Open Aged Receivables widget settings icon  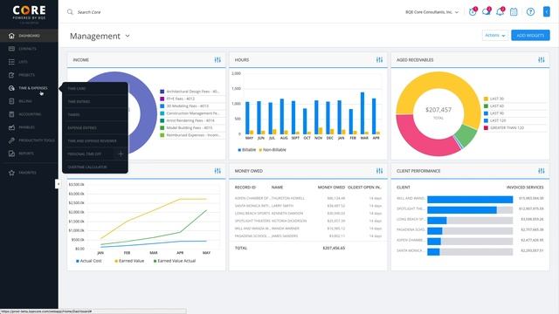(542, 60)
